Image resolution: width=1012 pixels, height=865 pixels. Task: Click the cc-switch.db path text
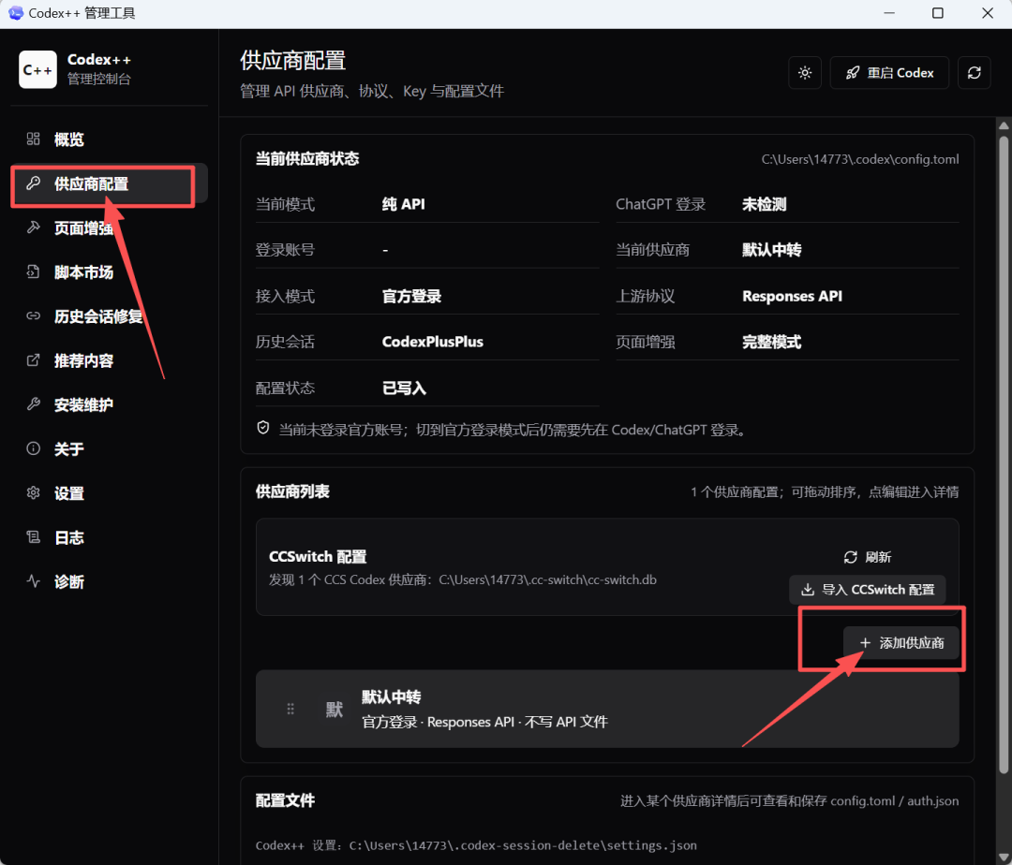click(547, 579)
